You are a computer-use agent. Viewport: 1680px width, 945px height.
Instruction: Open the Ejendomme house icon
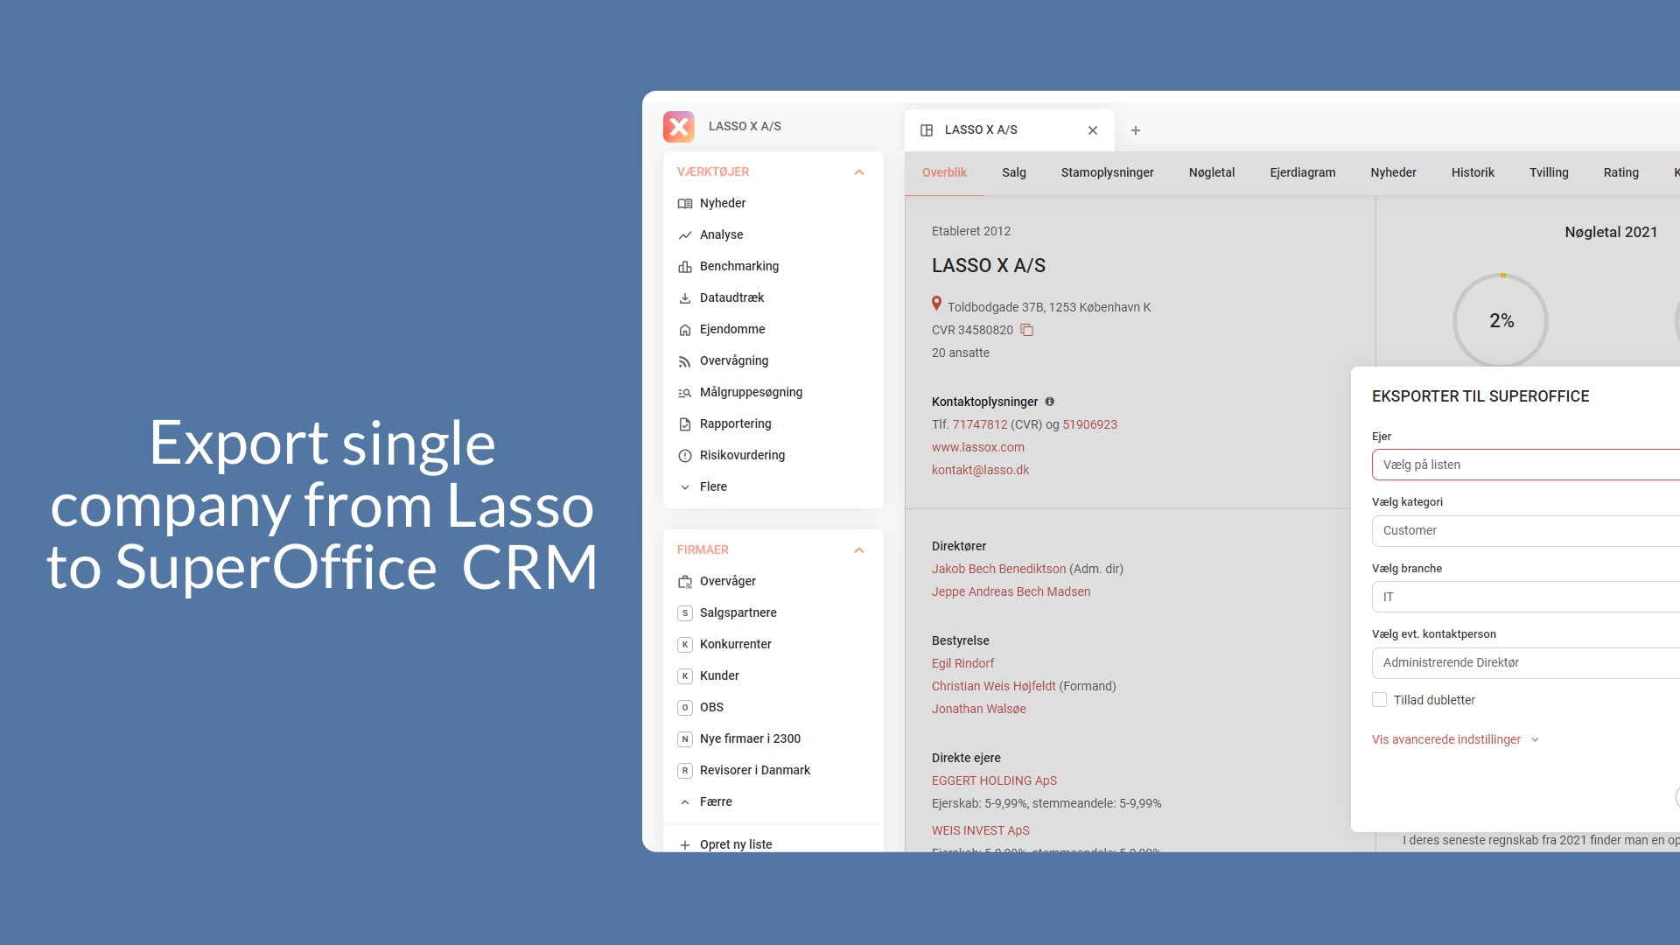click(x=685, y=330)
